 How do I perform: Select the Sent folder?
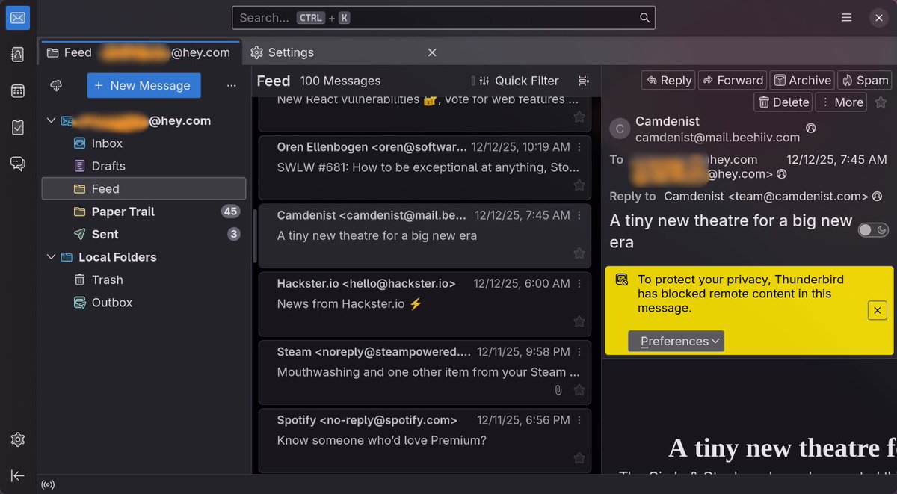[x=144, y=234]
